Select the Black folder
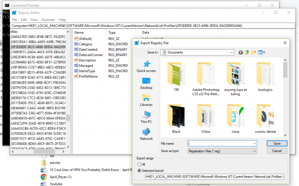 click(x=176, y=119)
